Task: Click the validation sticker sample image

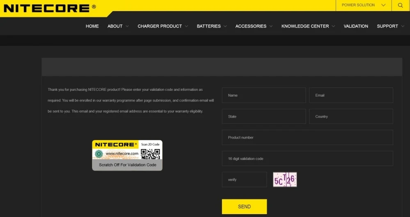Action: point(127,155)
